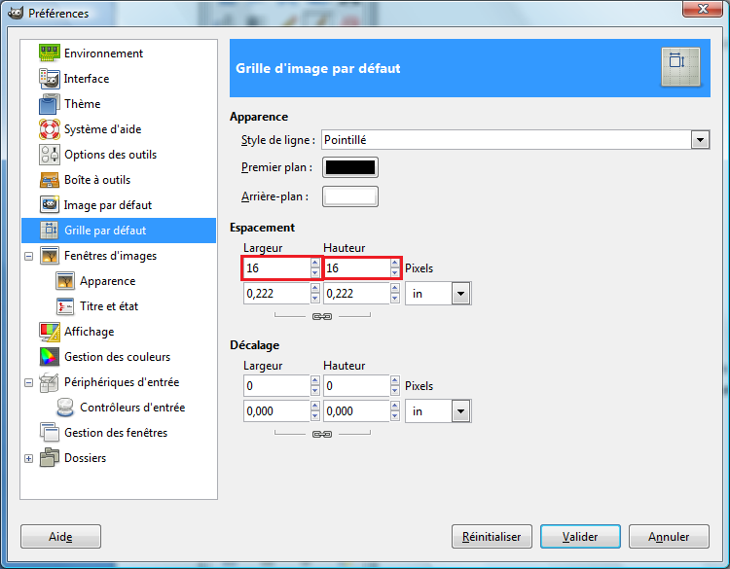Collapse the Fenêtres d'images tree node
730x569 pixels.
click(x=29, y=256)
